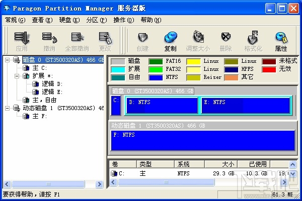
Task: Collapse the 扩展 *: tree node
Action: [x=17, y=76]
